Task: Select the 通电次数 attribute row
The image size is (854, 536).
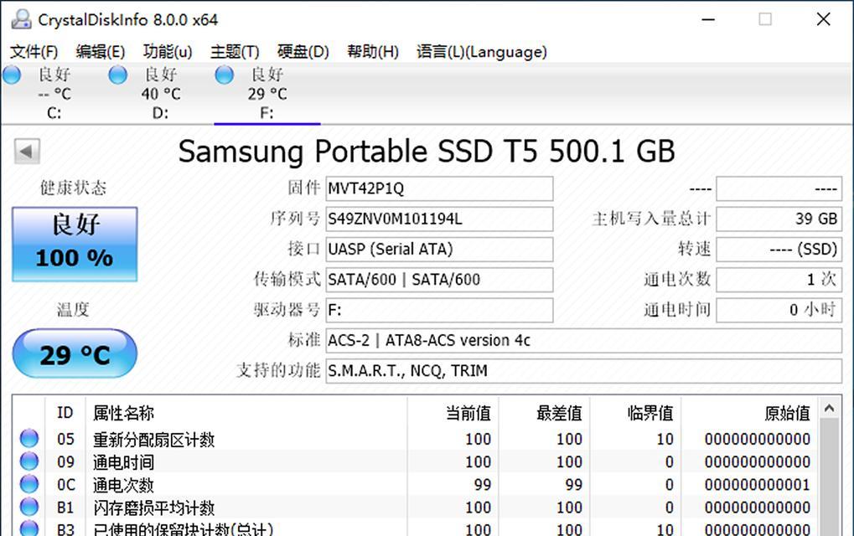Action: (x=417, y=484)
